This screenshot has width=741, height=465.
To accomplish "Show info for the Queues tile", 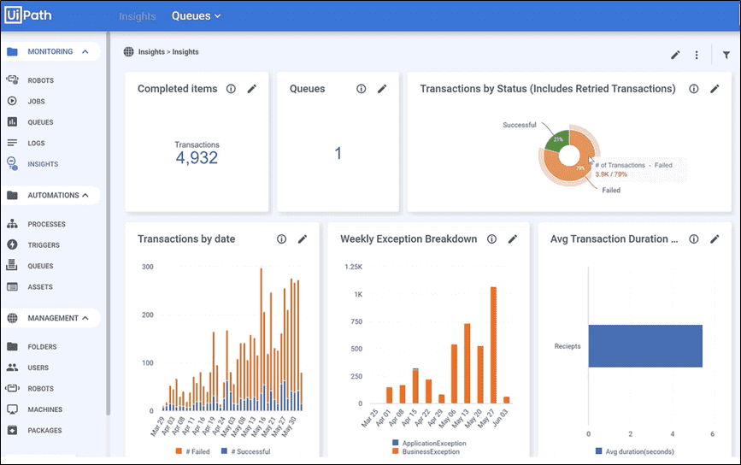I will (x=361, y=88).
